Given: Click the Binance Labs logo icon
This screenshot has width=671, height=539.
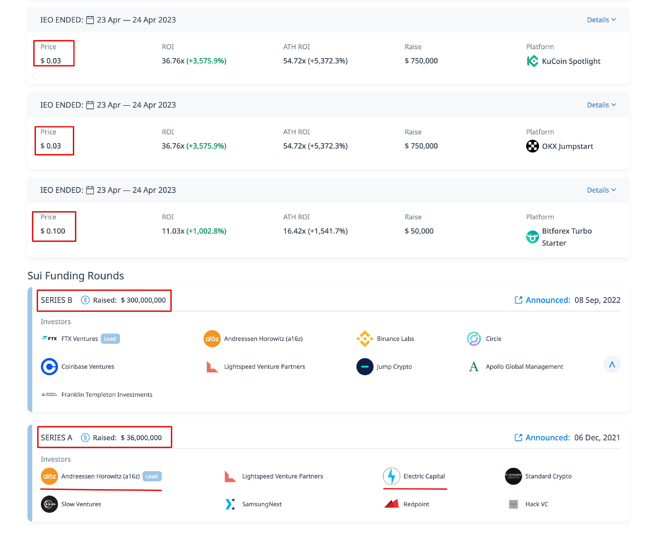Looking at the screenshot, I should [x=365, y=338].
